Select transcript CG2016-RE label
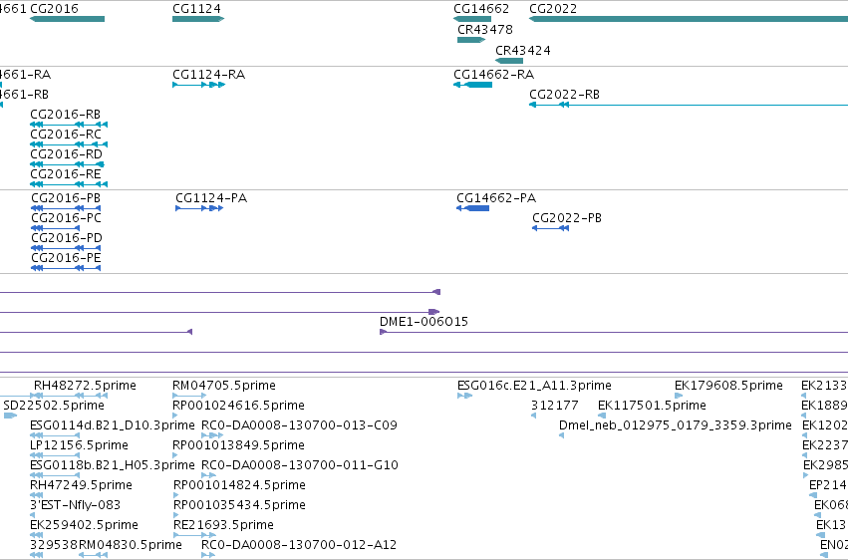This screenshot has height=560, width=848. [x=66, y=174]
